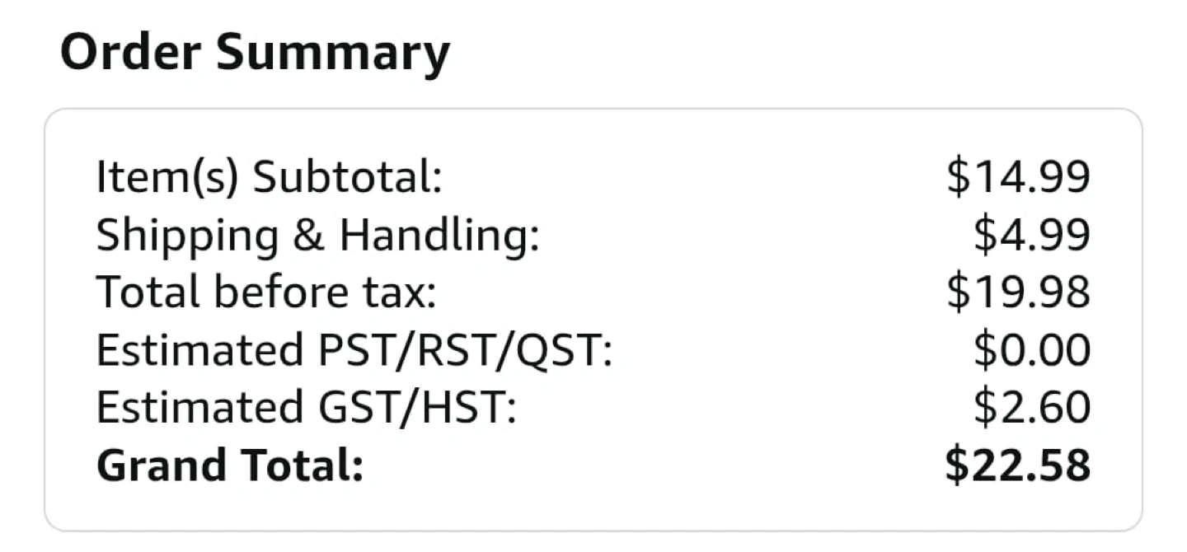
Task: Click the word Estimated in PST row
Action: point(199,350)
